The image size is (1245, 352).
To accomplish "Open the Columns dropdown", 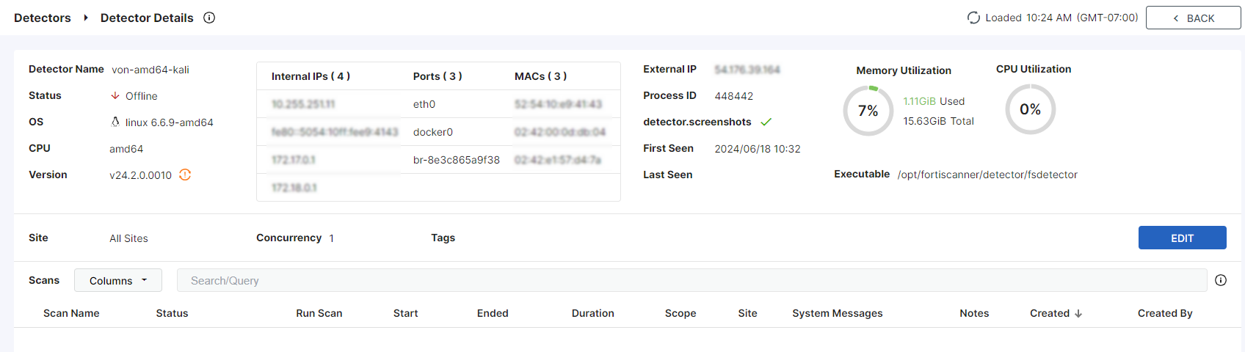I will point(118,280).
